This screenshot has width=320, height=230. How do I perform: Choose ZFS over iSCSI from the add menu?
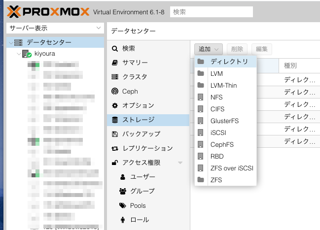(x=225, y=168)
